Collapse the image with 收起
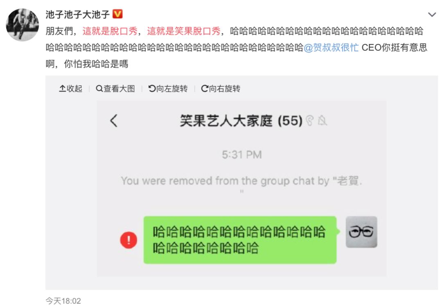 (x=70, y=89)
